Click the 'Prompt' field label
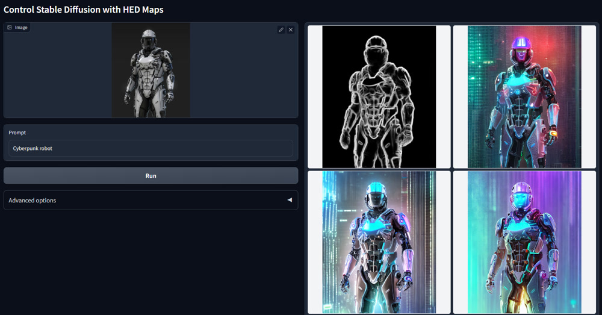 17,133
